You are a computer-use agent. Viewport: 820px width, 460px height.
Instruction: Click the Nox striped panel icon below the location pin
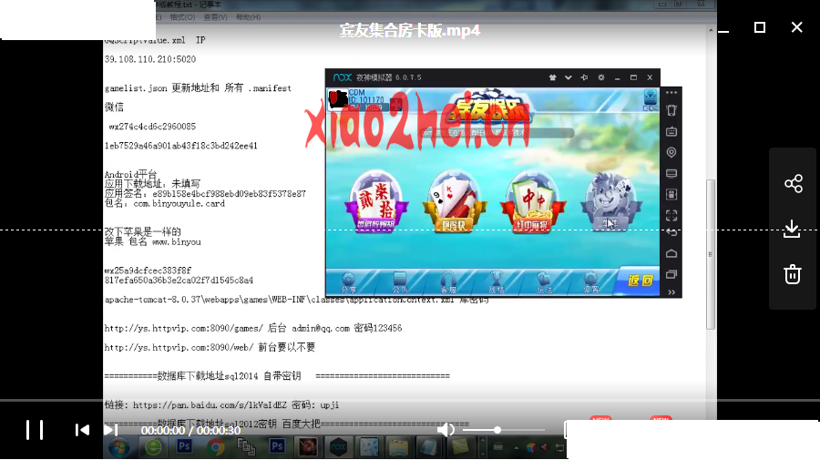point(671,173)
